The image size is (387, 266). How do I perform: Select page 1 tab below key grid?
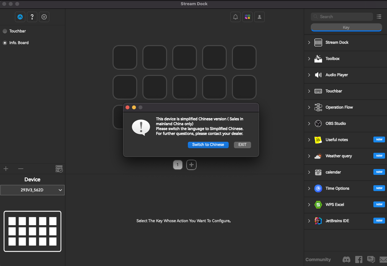pyautogui.click(x=178, y=165)
